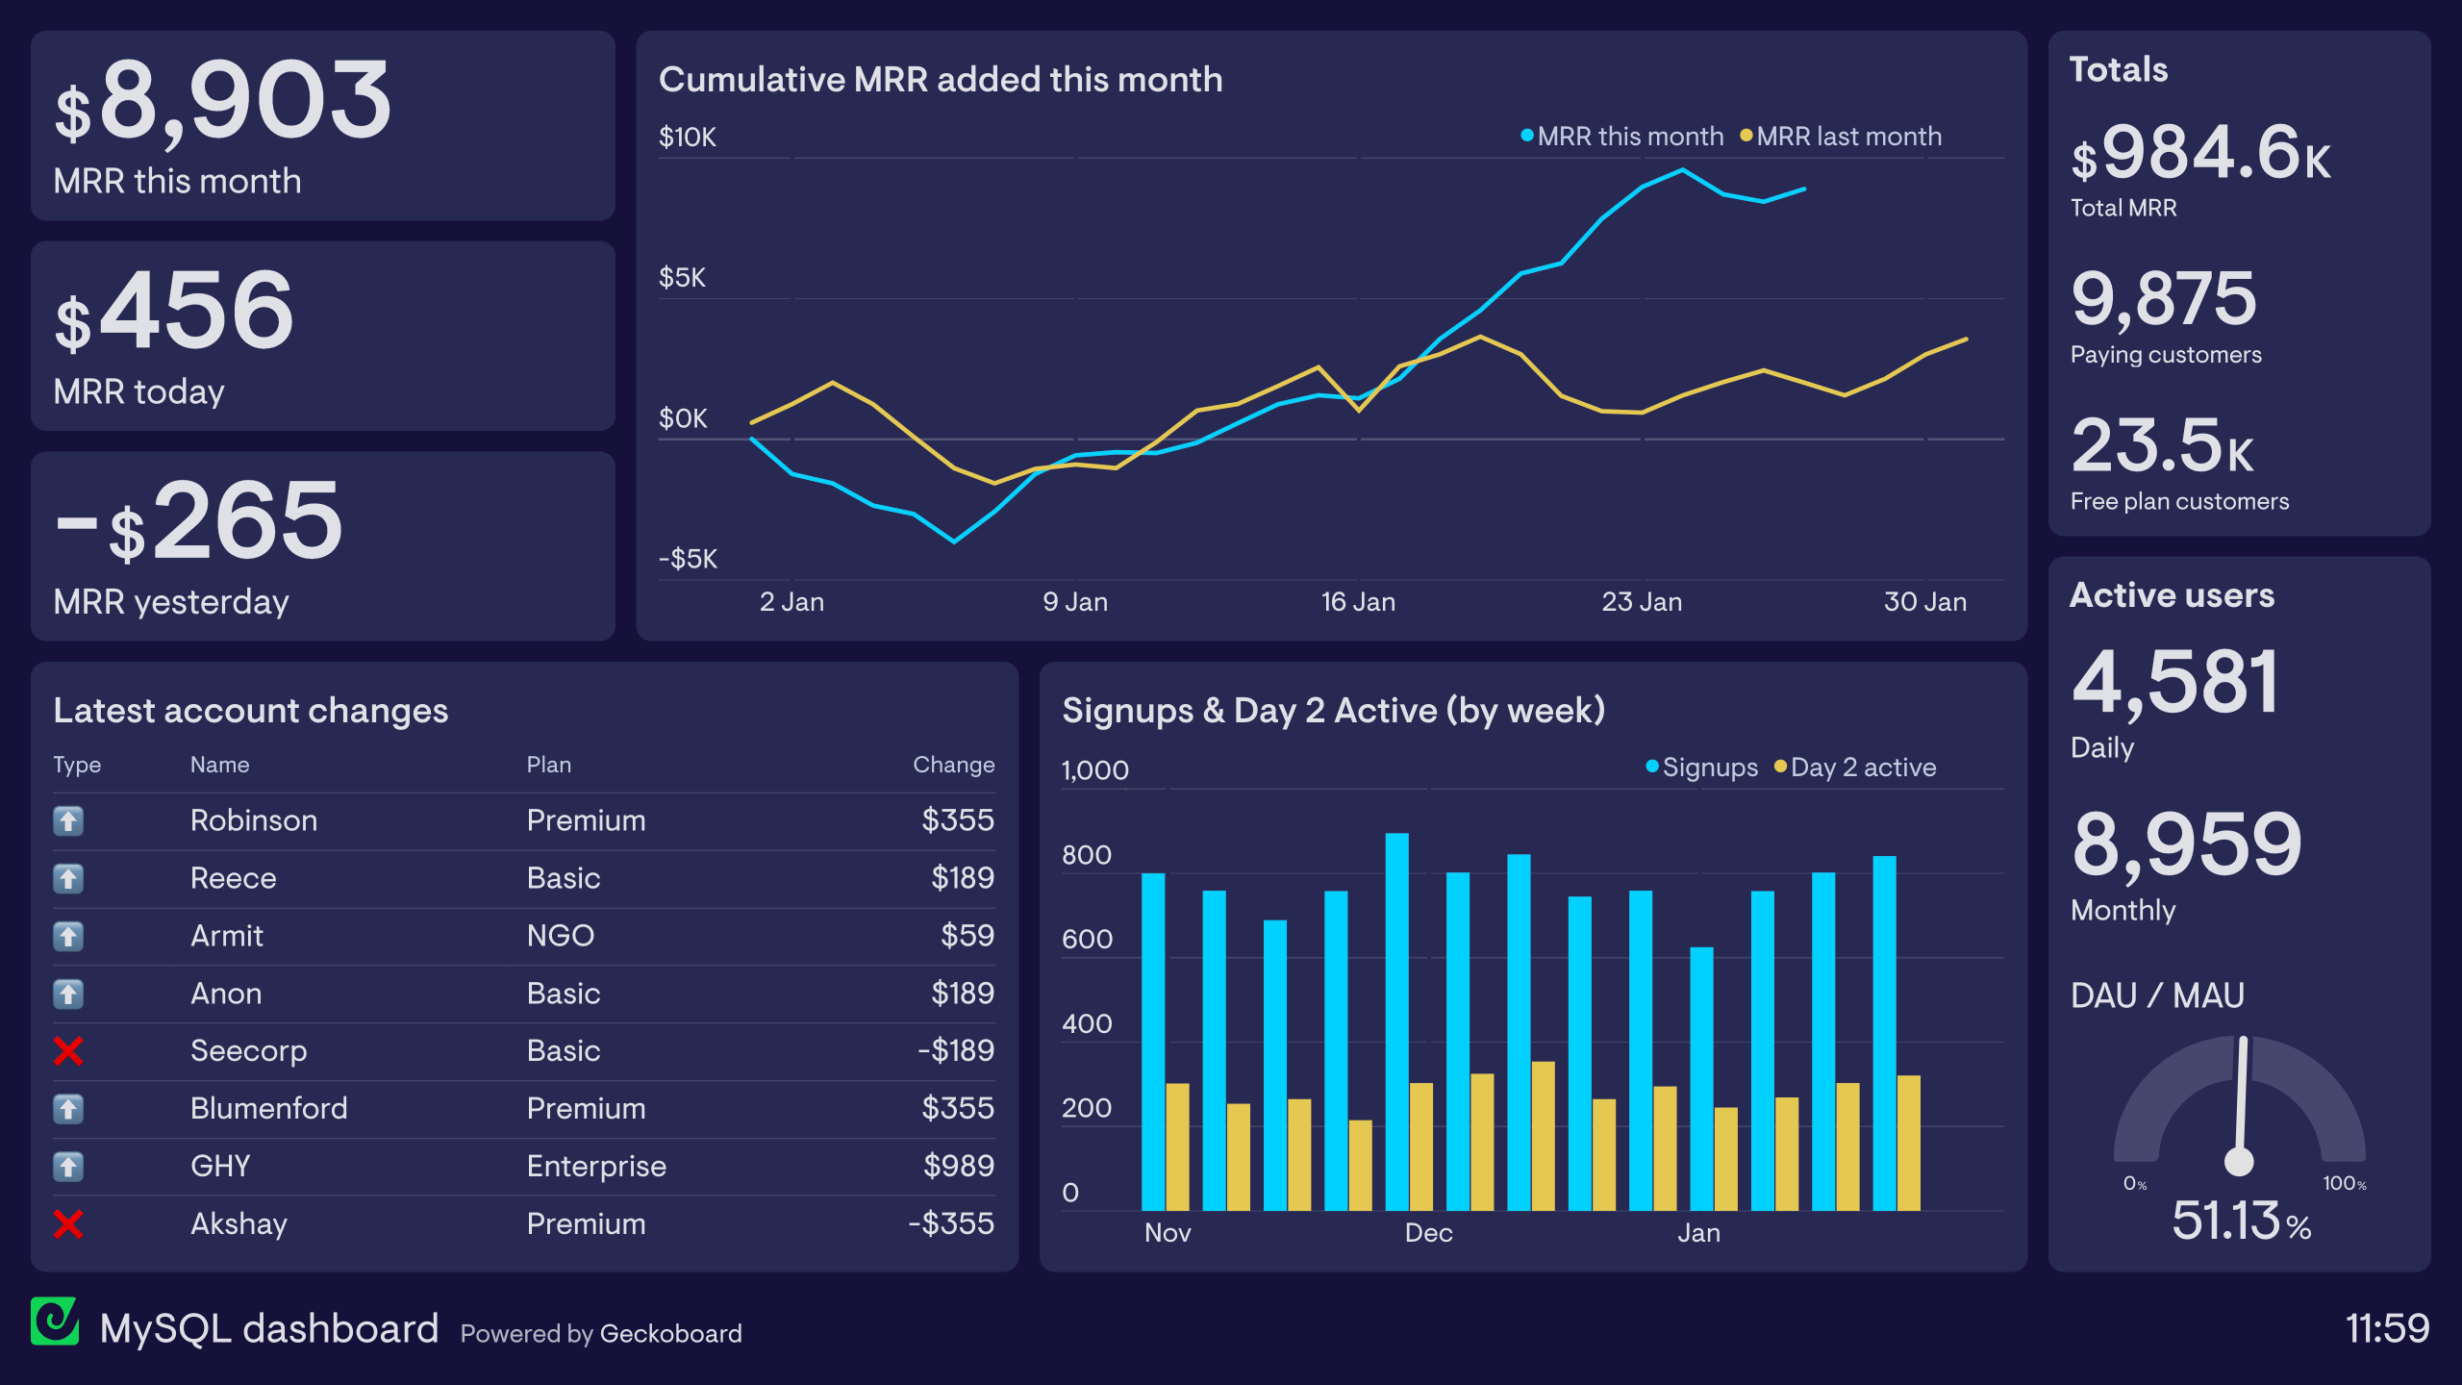Click the red X icon for Akshay
The height and width of the screenshot is (1385, 2462).
(x=68, y=1224)
